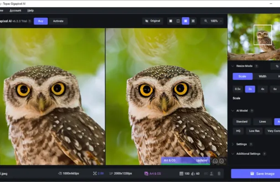Toggle the Original comparison button
280x182 pixels.
click(152, 21)
